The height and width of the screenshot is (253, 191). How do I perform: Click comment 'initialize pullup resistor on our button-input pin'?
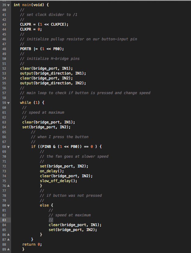pyautogui.click(x=82, y=39)
